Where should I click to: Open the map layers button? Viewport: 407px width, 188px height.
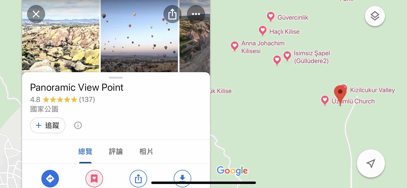coord(375,16)
